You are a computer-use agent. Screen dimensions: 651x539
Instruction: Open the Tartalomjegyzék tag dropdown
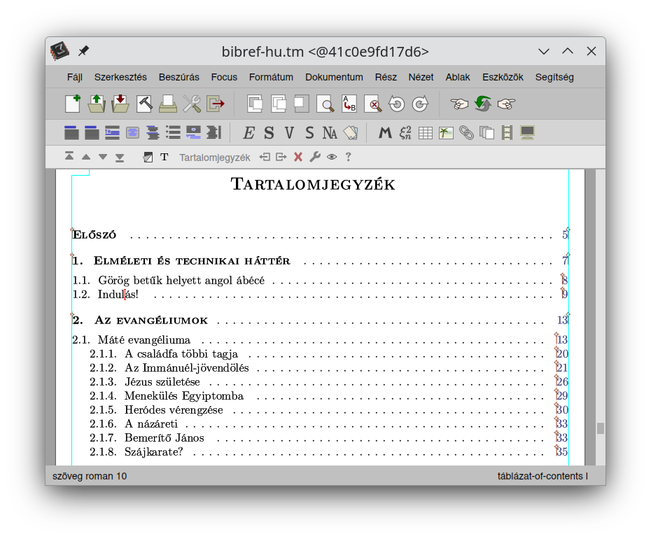(214, 157)
